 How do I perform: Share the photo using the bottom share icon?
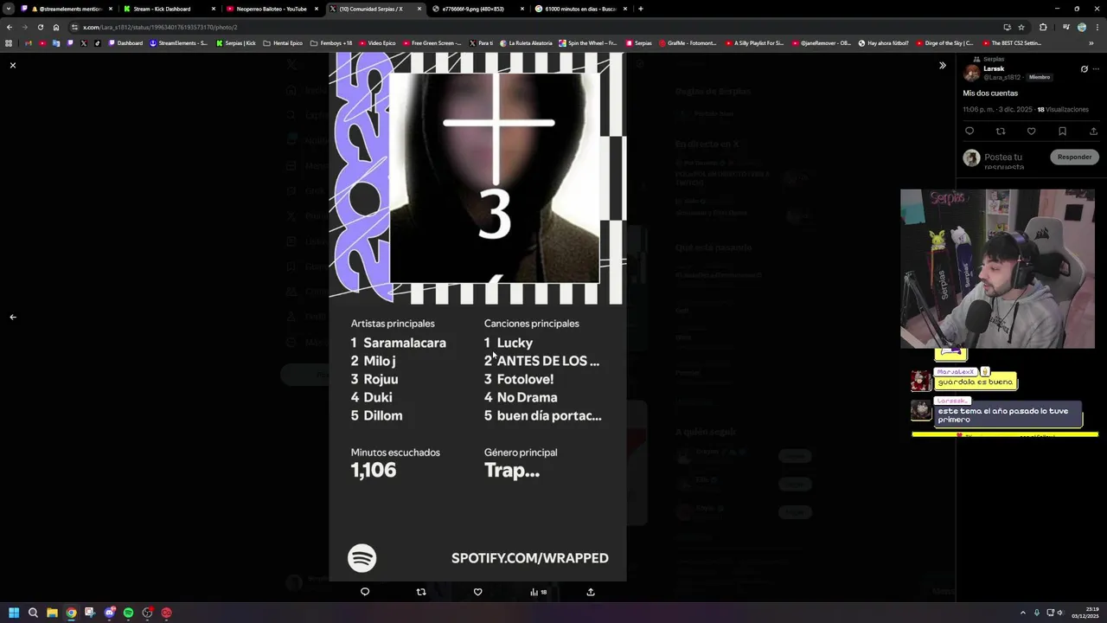pyautogui.click(x=591, y=592)
